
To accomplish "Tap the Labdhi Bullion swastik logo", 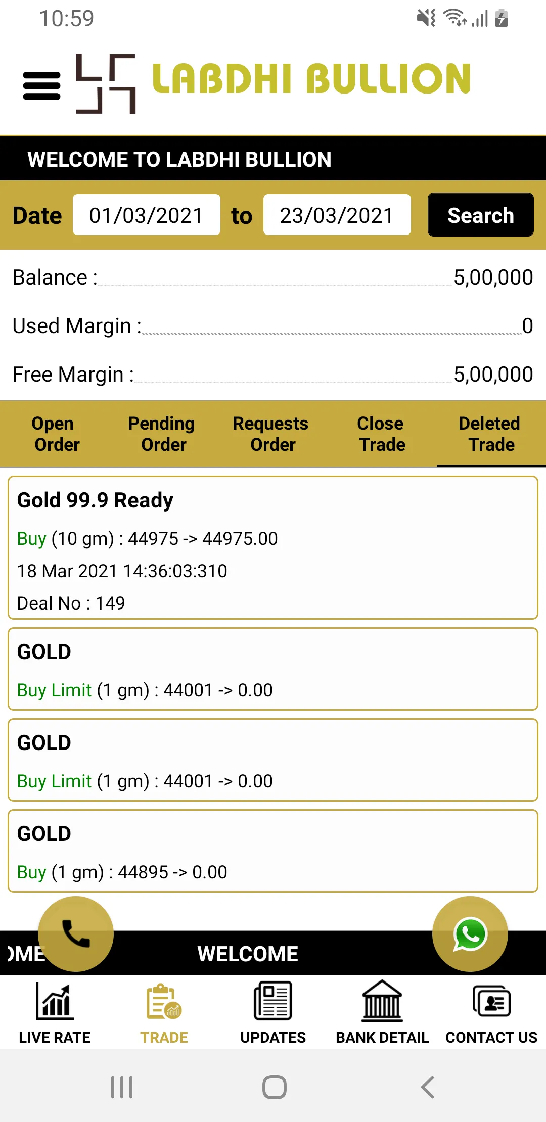I will coord(106,84).
